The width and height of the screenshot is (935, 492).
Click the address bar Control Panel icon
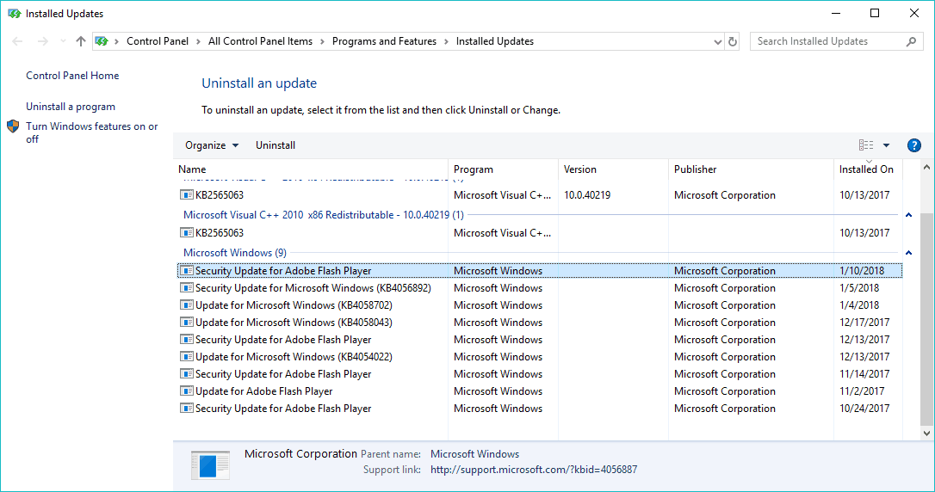point(102,41)
